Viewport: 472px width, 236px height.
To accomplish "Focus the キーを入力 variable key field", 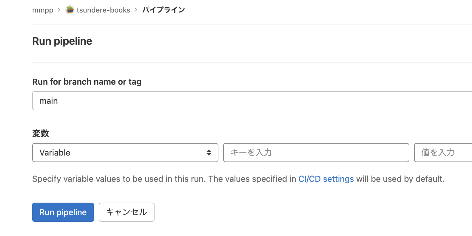I will coord(316,153).
